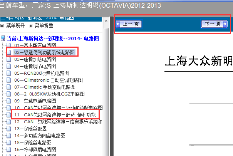This screenshot has height=156, width=233.
Task: Open 13—保险丝配置 entry
Action: pos(30,129)
